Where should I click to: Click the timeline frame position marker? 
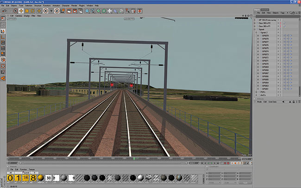click(x=134, y=158)
